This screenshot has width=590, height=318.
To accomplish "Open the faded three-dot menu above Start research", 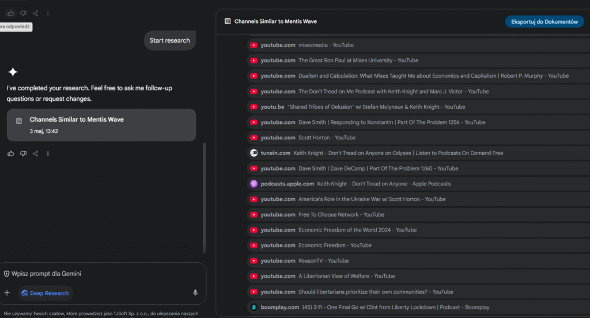I will tap(48, 14).
